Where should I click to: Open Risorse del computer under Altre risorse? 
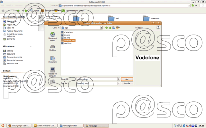click(13, 60)
